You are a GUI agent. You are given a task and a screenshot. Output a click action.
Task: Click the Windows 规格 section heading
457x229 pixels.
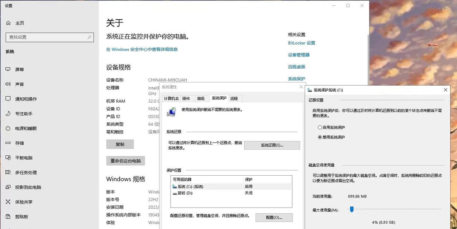pos(125,179)
